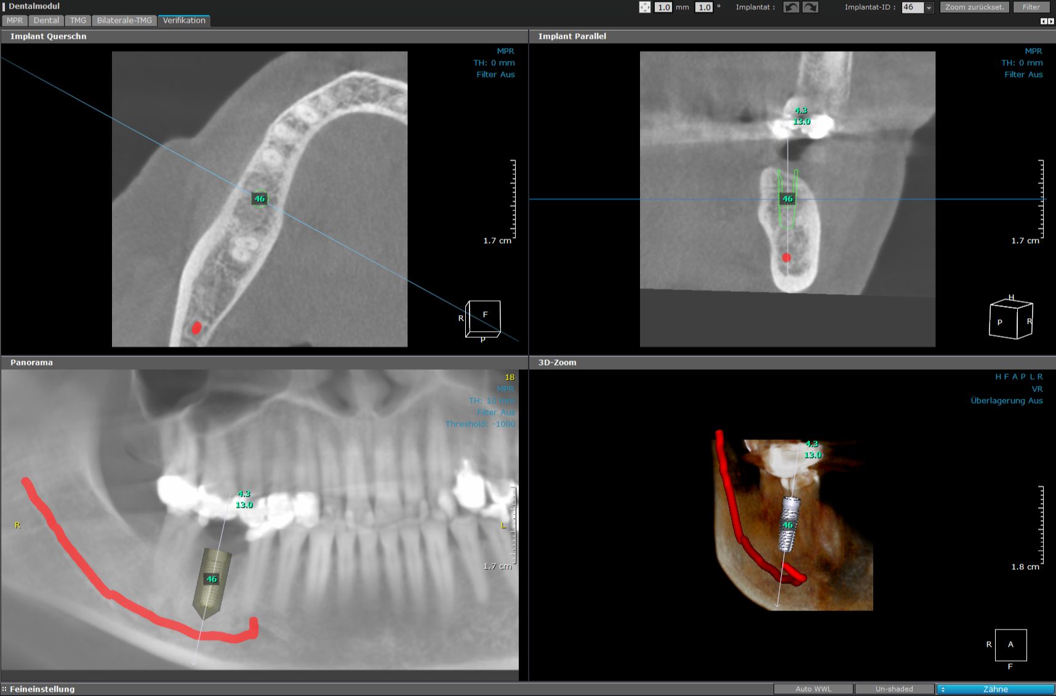Click the mm step size input field
This screenshot has width=1056, height=696.
(663, 7)
